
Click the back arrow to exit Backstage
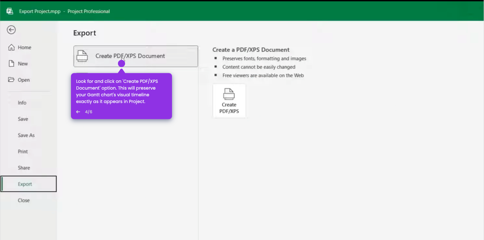(x=11, y=30)
